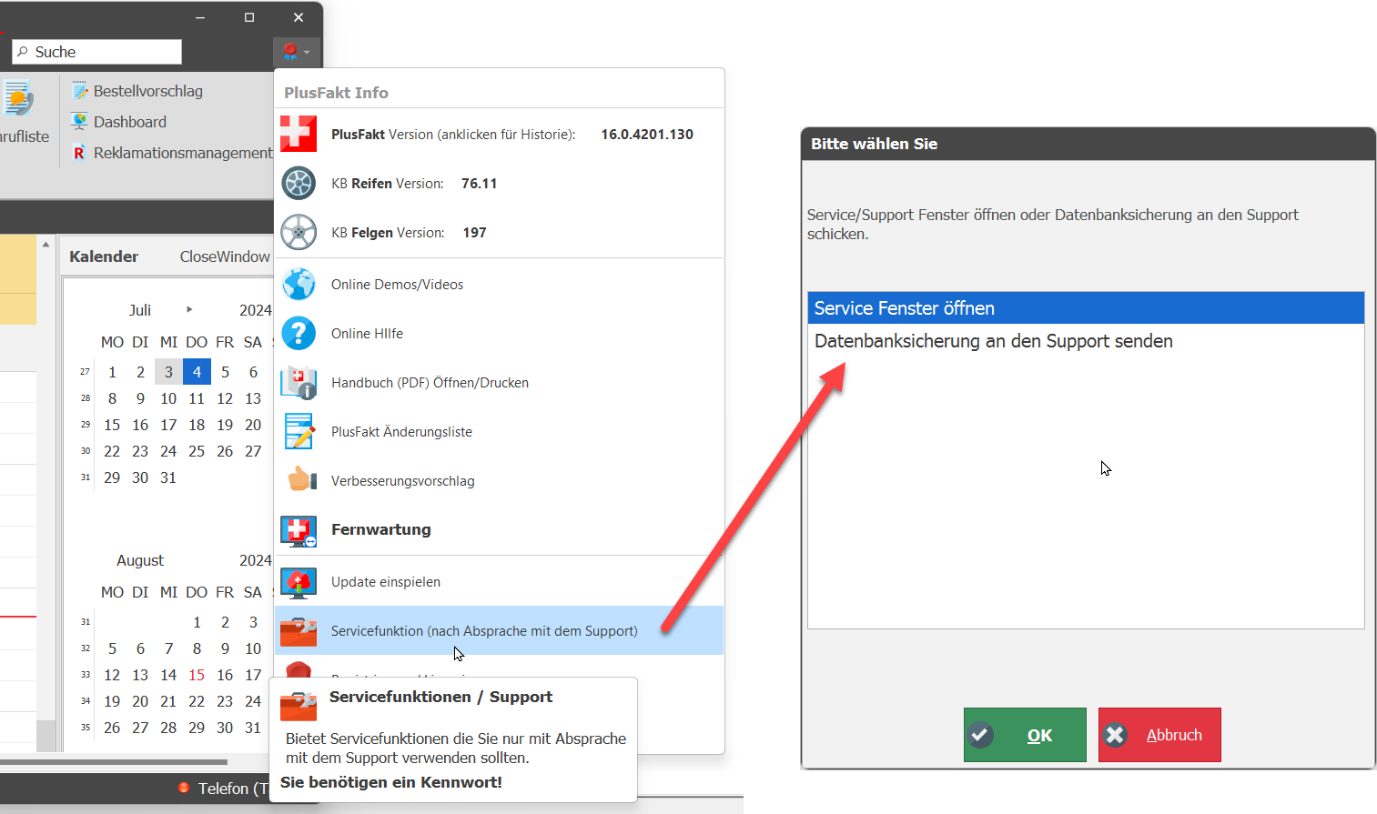Cancel the dialog with Abbruch
This screenshot has height=814, width=1377.
[x=1159, y=735]
